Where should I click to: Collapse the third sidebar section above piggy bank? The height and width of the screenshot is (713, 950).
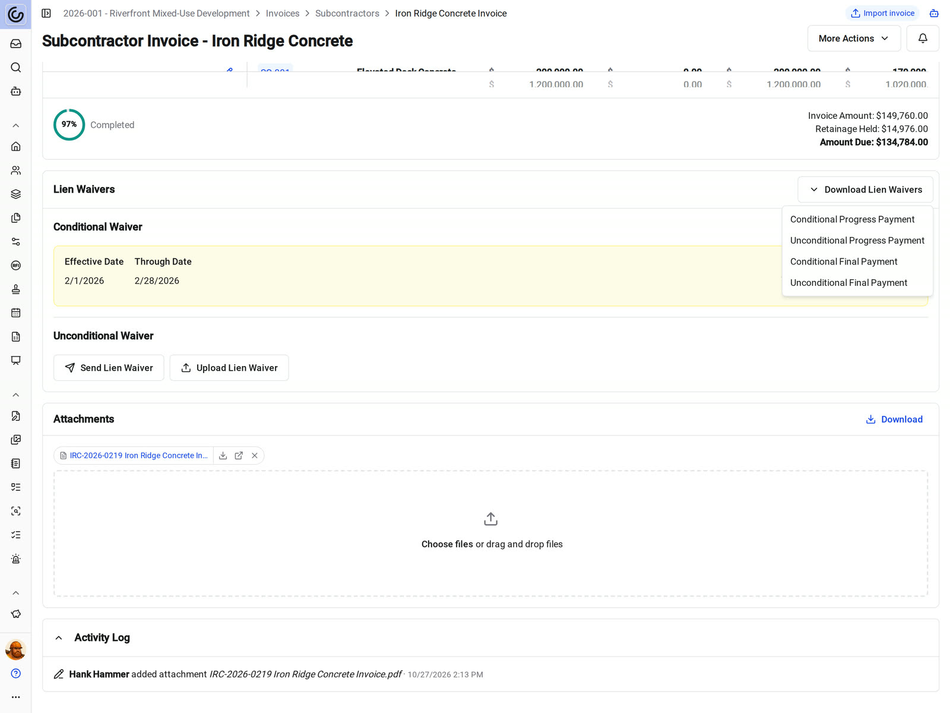[16, 592]
